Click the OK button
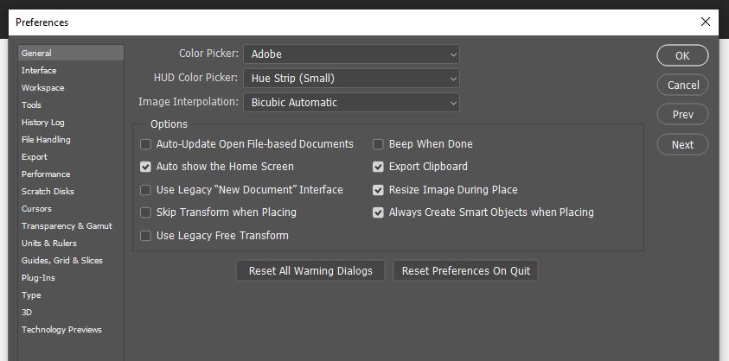 682,56
